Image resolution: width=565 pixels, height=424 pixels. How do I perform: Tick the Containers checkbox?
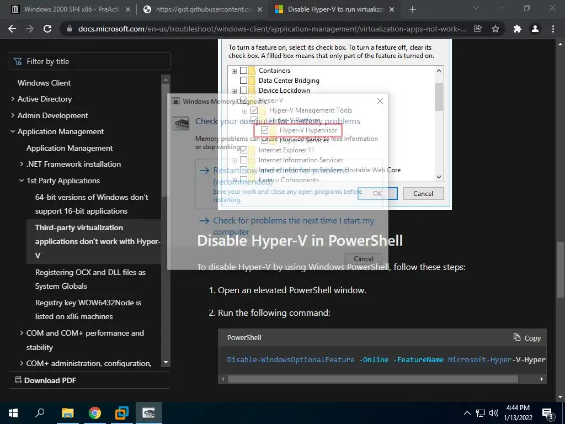tap(243, 70)
